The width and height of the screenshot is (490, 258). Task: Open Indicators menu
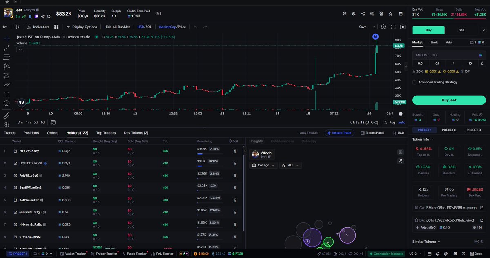click(x=38, y=27)
